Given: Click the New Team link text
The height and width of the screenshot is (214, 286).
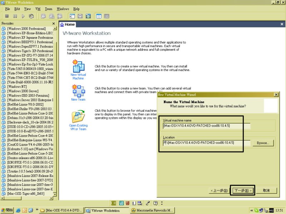Looking at the screenshot, I should coord(78,100).
